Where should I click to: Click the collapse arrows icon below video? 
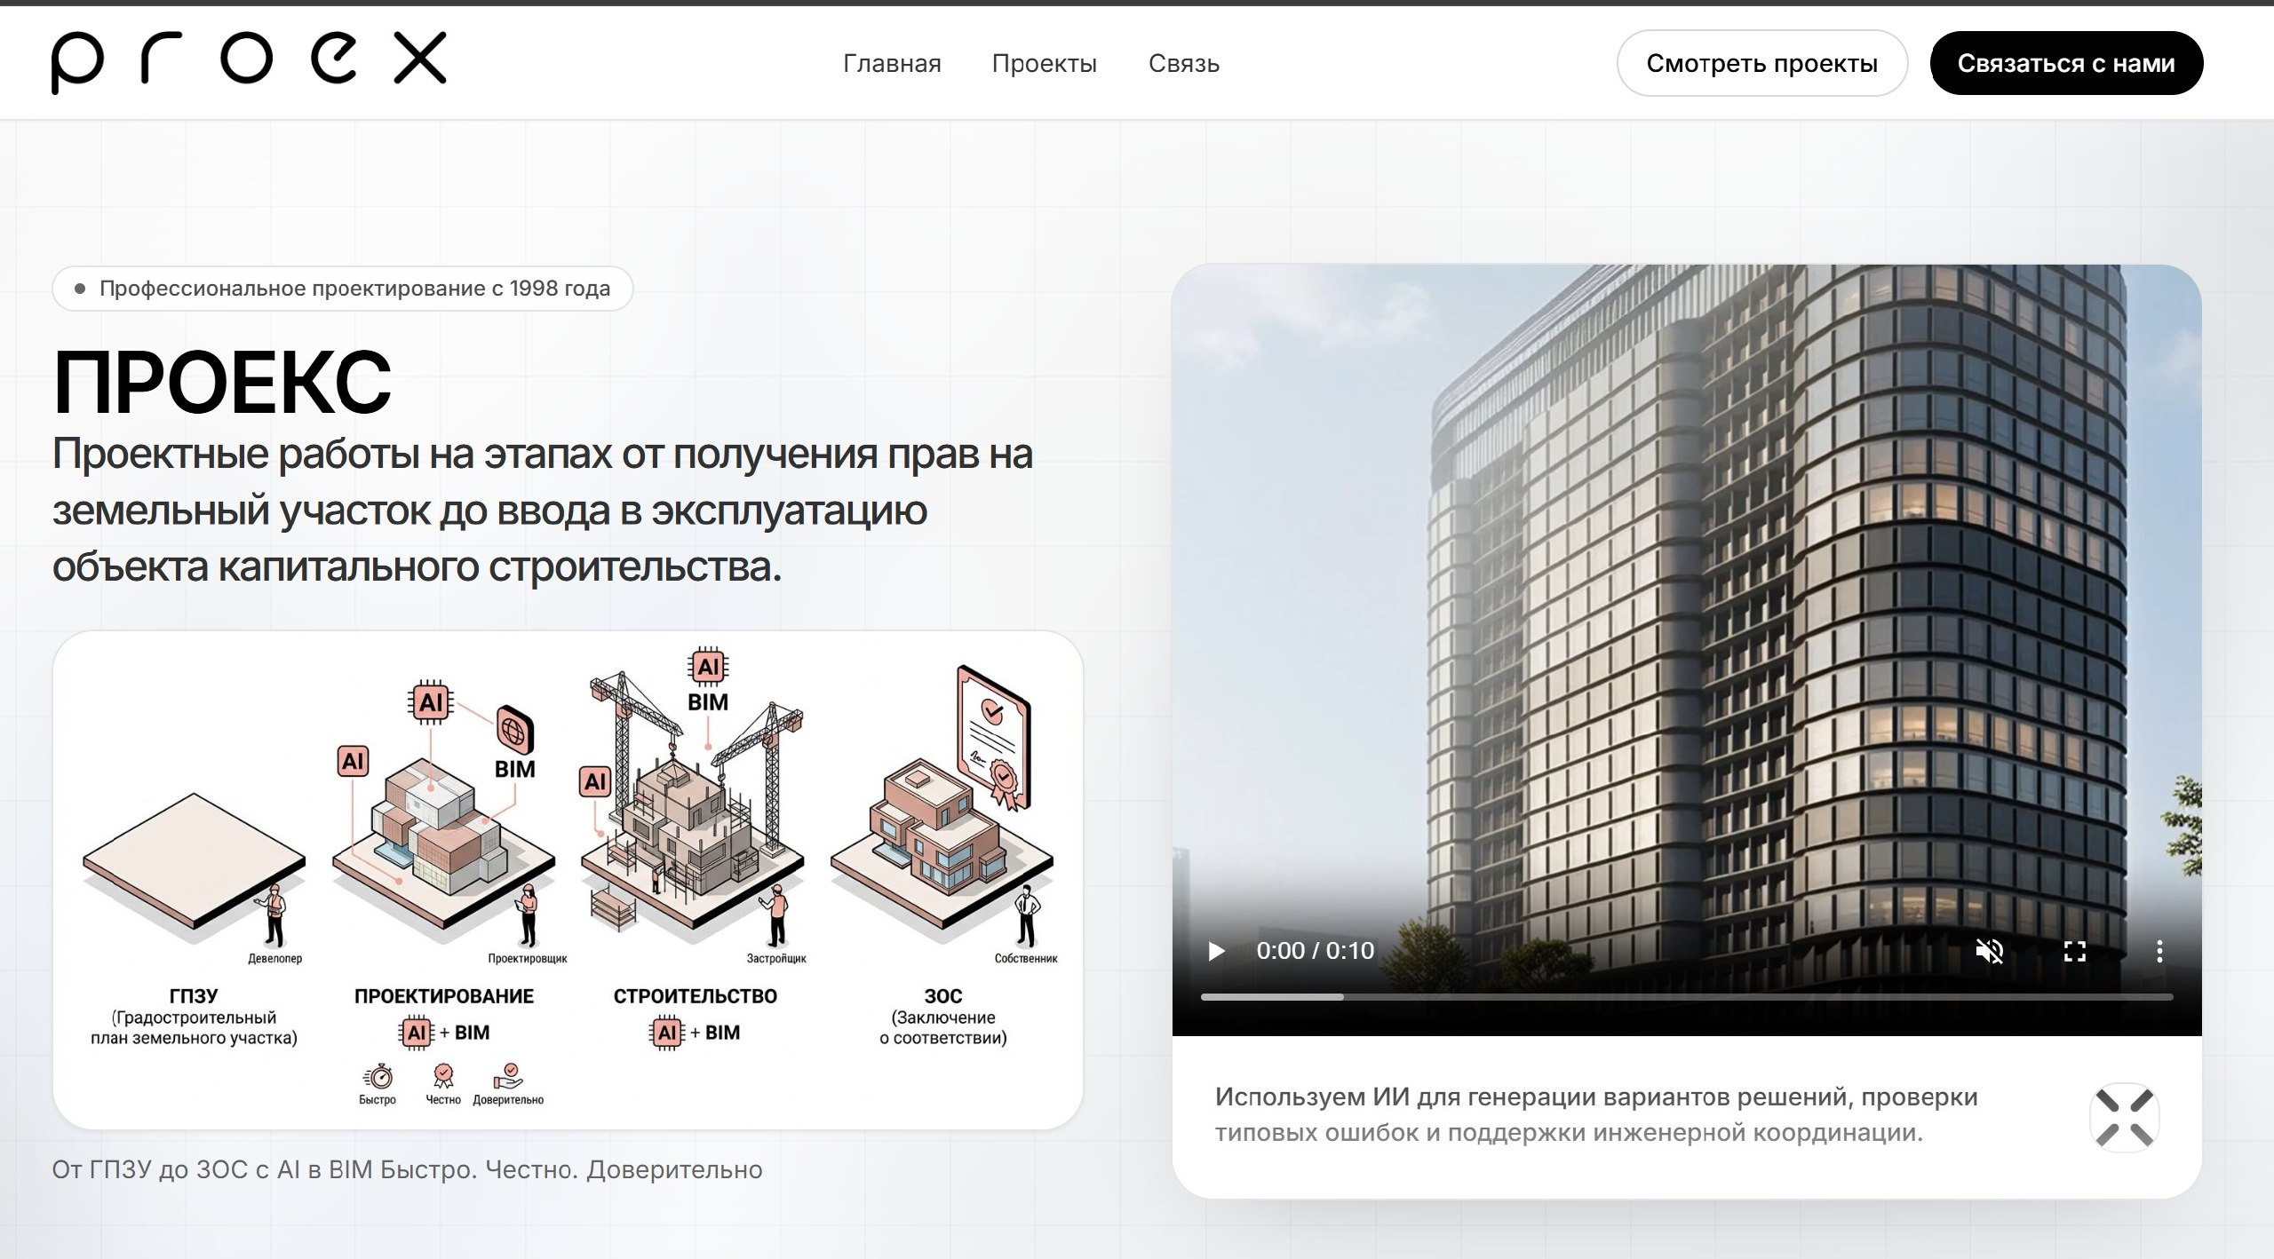(x=2124, y=1117)
